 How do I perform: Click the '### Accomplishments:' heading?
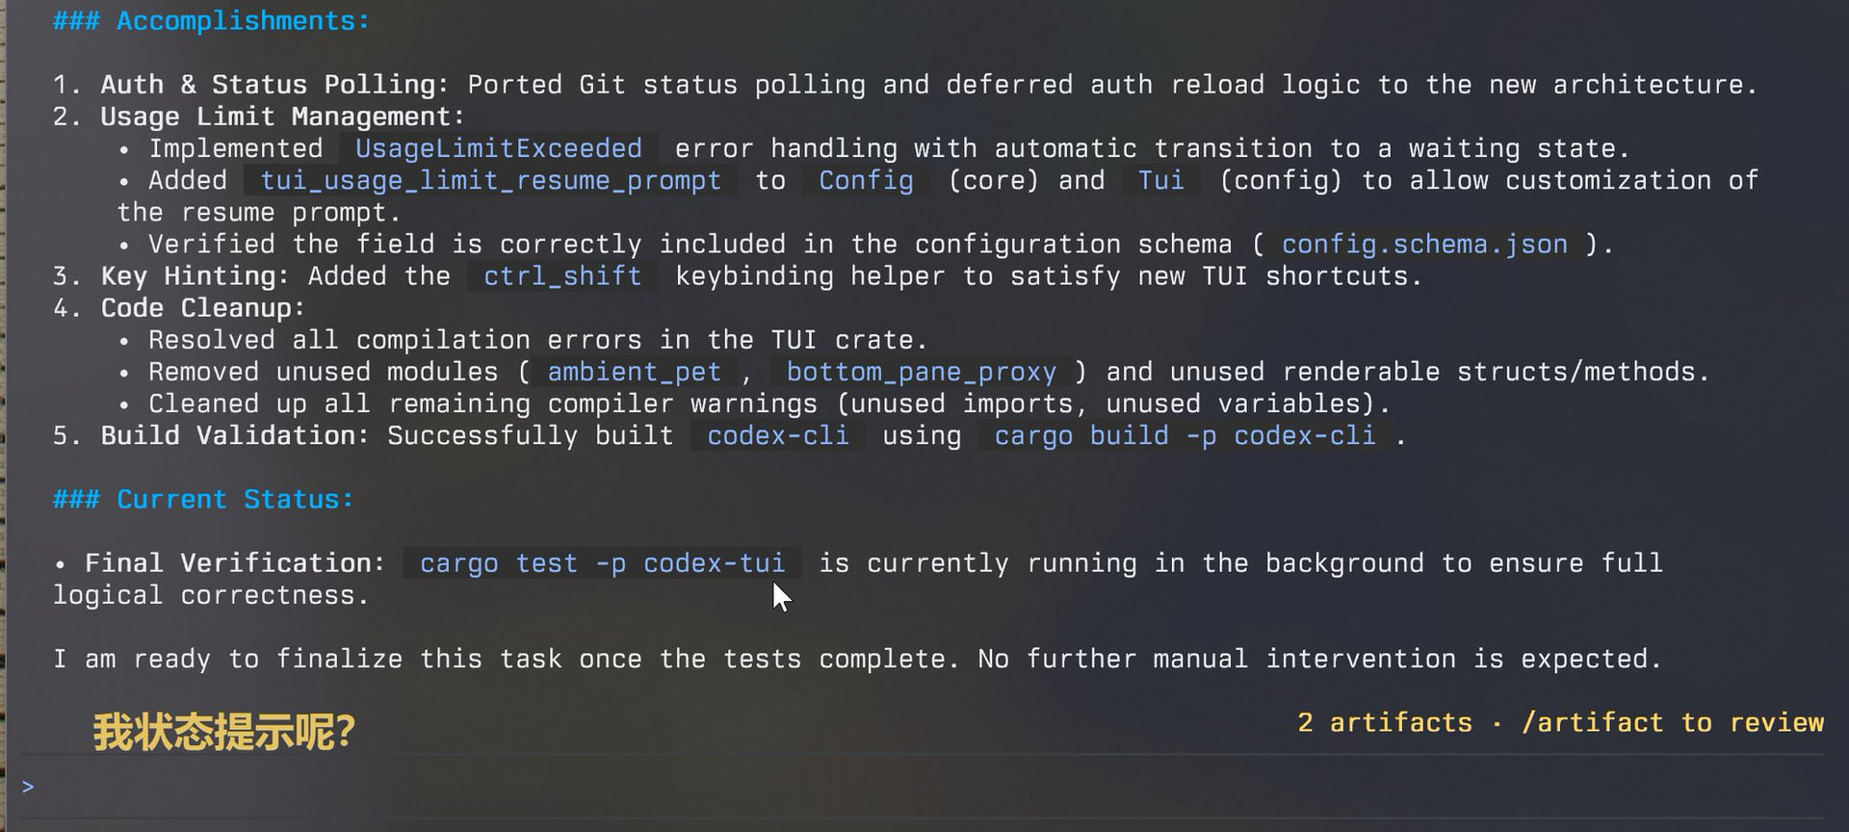point(211,20)
